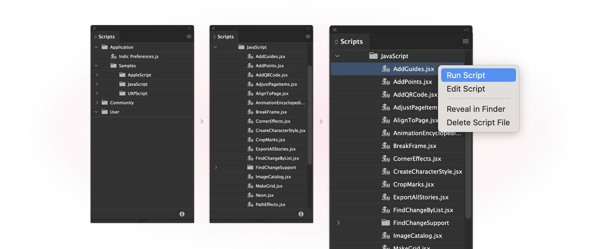Collapse the Application tree panel with double-arrow icon
The width and height of the screenshot is (589, 249).
click(x=189, y=28)
